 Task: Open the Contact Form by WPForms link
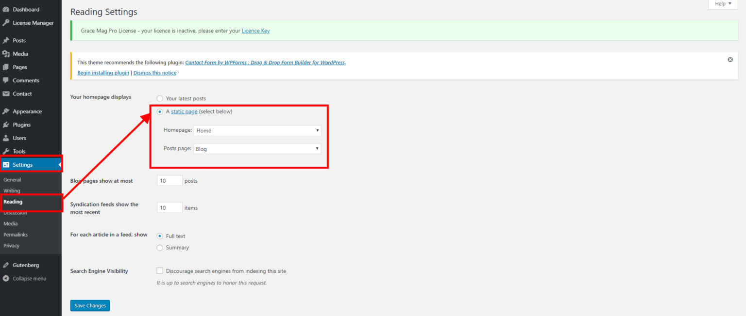click(265, 63)
